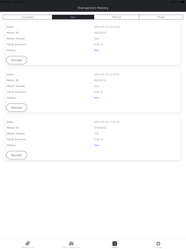This screenshot has height=249, width=186.
Task: Switch to the Successful tab
Action: 27,17
